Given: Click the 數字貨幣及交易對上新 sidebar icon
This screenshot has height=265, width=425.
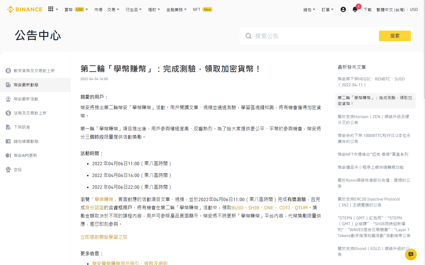Looking at the screenshot, I should click(x=8, y=71).
